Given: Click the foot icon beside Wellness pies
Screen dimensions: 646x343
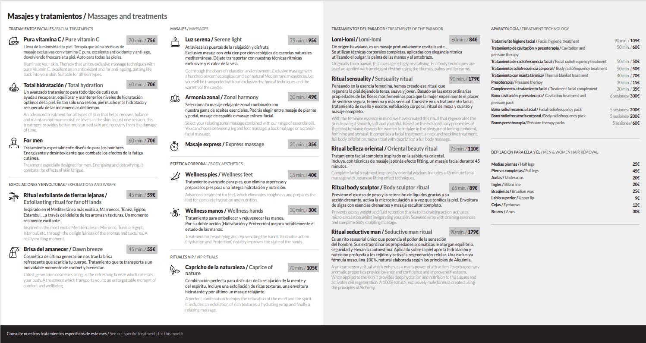Looking at the screenshot, I should point(175,176).
